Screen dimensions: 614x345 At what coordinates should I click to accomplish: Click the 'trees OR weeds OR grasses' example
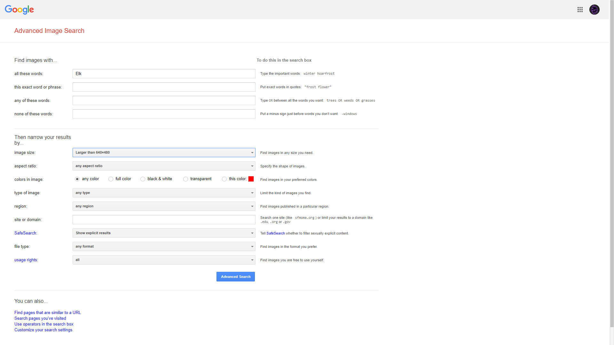click(351, 100)
